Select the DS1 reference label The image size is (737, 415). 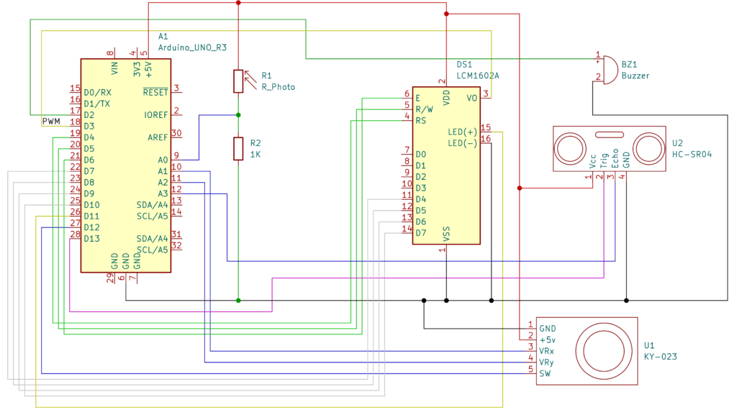(464, 64)
